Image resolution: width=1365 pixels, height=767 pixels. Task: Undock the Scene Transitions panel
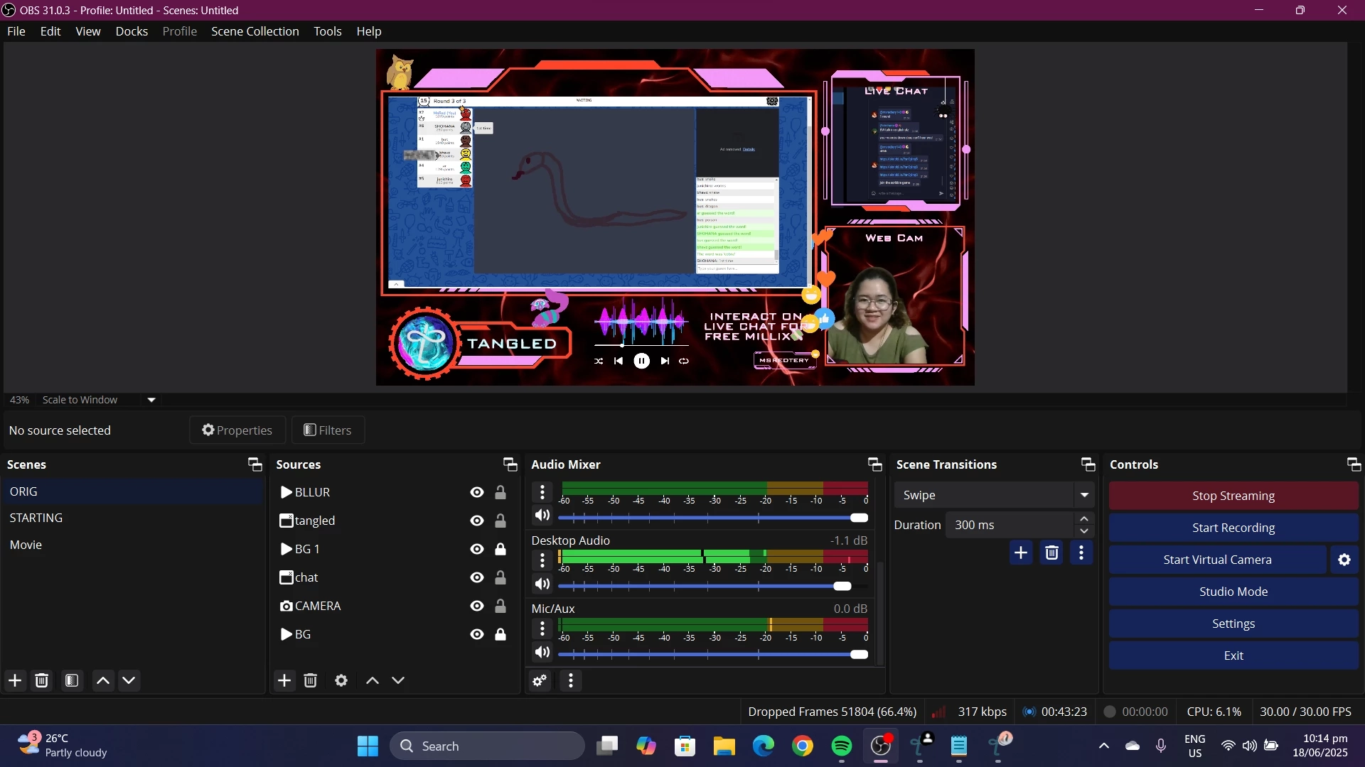click(1088, 464)
